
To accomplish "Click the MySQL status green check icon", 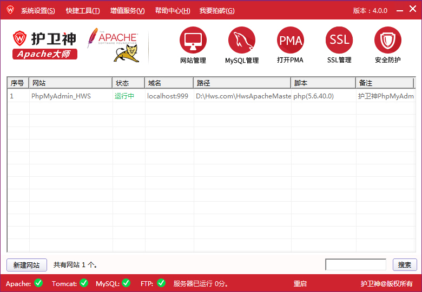I will (x=126, y=283).
